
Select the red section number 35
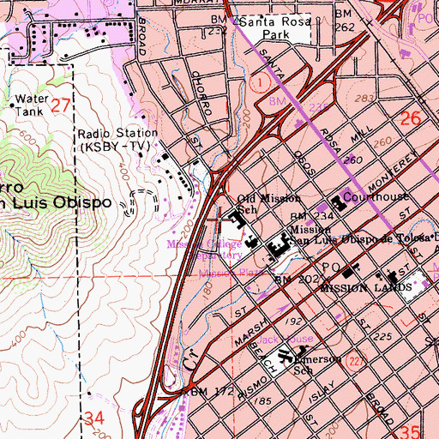[x=410, y=432]
